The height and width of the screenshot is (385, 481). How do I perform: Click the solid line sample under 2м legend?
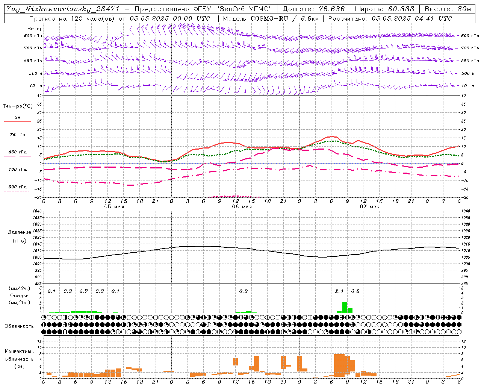point(17,122)
